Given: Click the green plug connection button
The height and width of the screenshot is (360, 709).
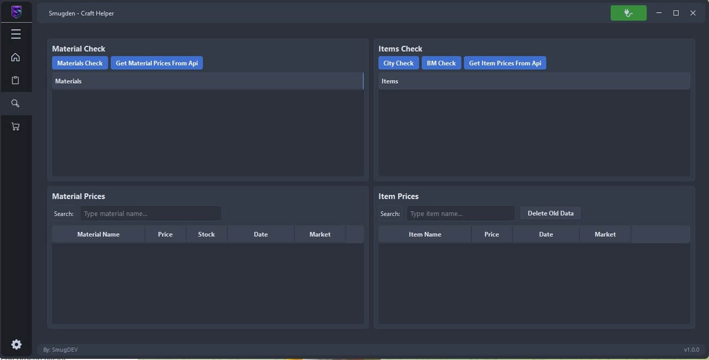Looking at the screenshot, I should [628, 13].
